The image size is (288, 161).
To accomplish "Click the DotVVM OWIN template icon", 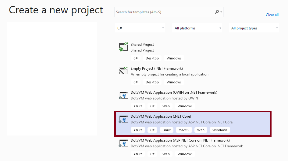I will [123, 95].
